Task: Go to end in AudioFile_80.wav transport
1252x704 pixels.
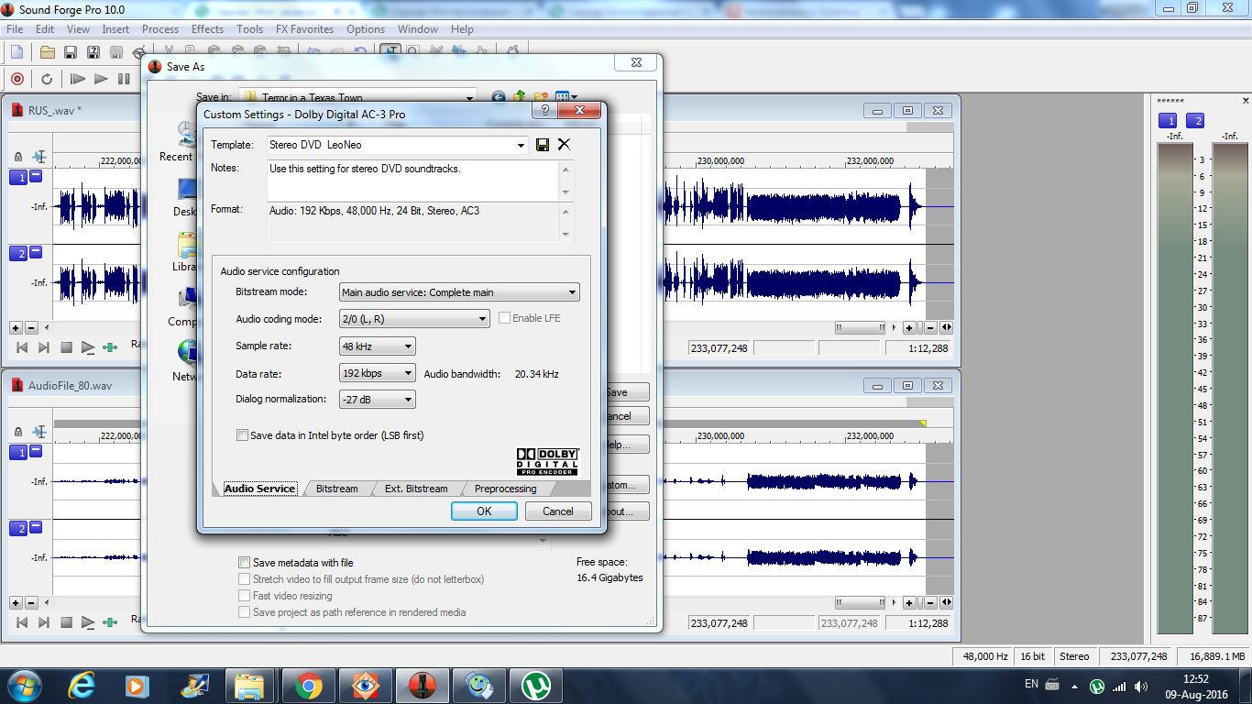Action: 43,622
